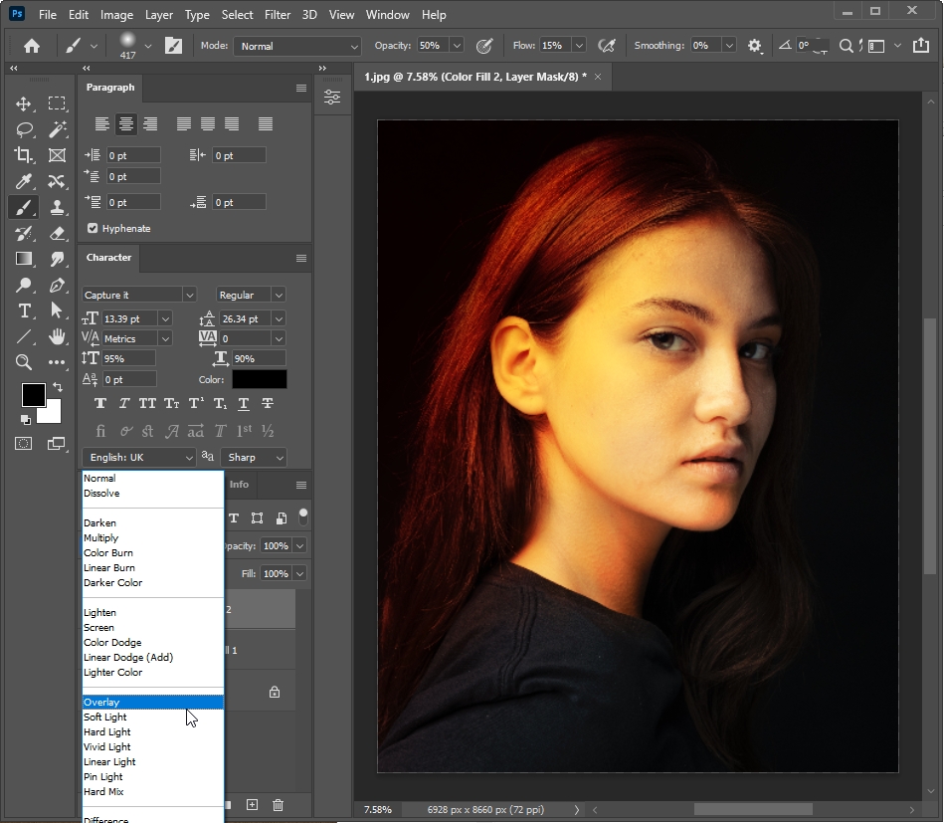
Task: Expand the English: UK language dropdown
Action: coord(139,457)
